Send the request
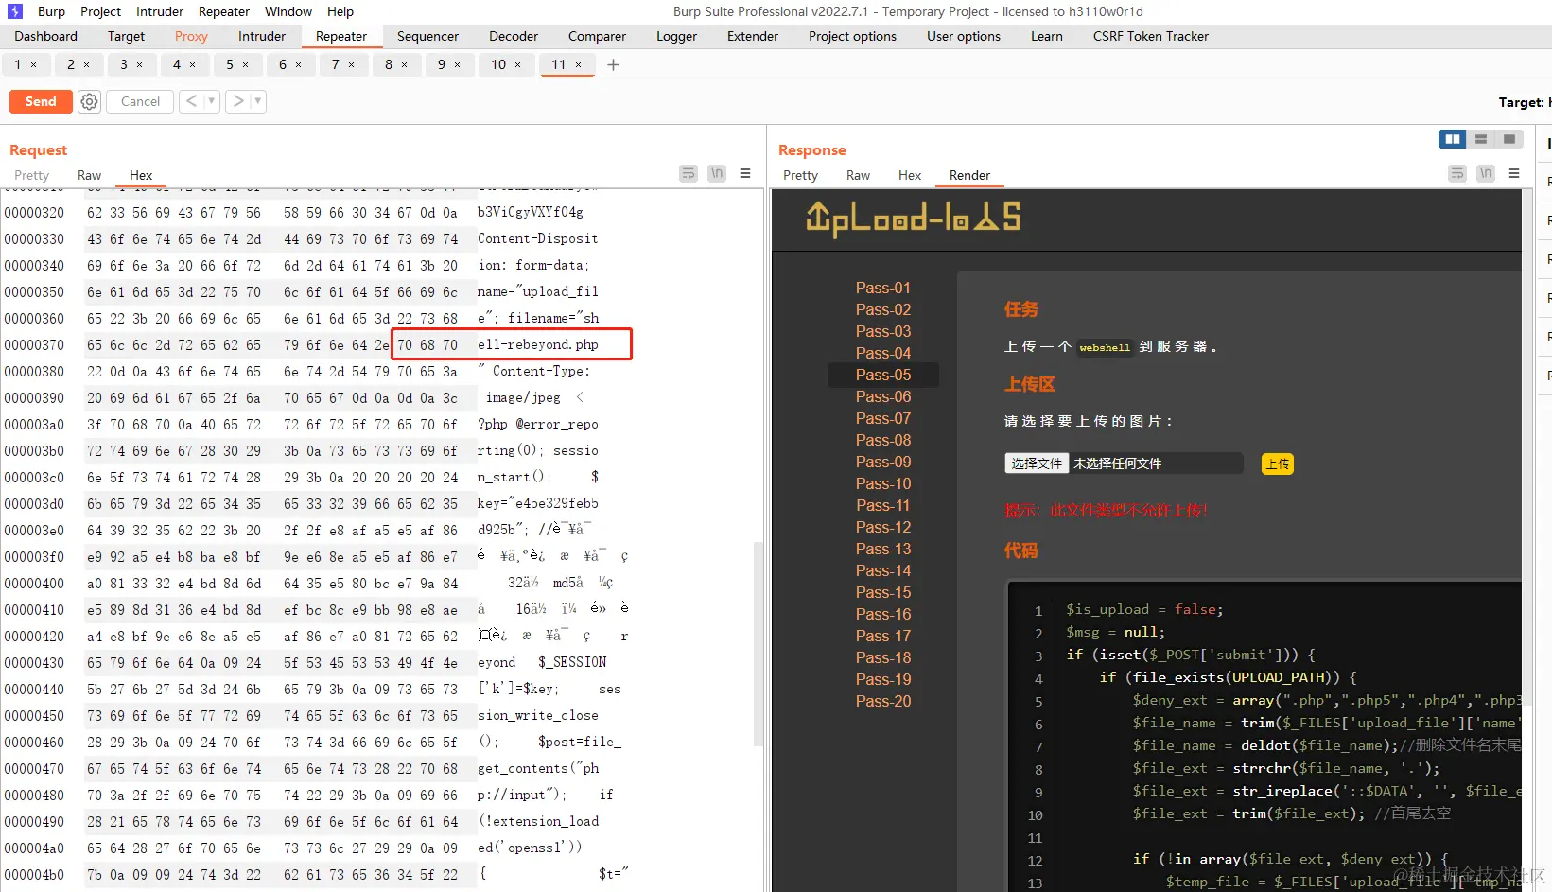Image resolution: width=1552 pixels, height=892 pixels. coord(41,101)
